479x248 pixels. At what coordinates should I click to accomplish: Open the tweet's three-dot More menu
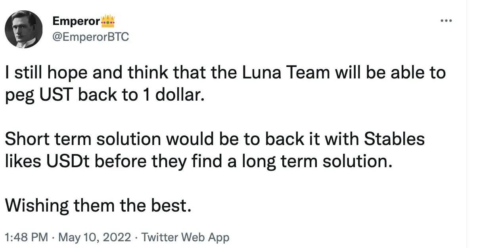(446, 21)
